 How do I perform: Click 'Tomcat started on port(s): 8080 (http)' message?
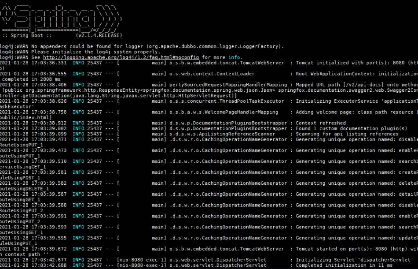point(352,249)
